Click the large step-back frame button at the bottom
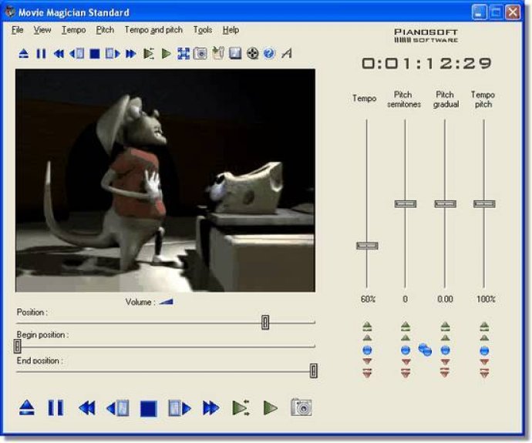Screen dimensions: 532x443 [118, 408]
